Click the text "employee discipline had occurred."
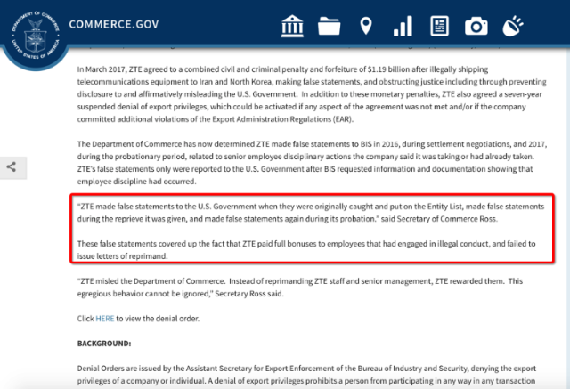This screenshot has width=570, height=389. pyautogui.click(x=136, y=182)
